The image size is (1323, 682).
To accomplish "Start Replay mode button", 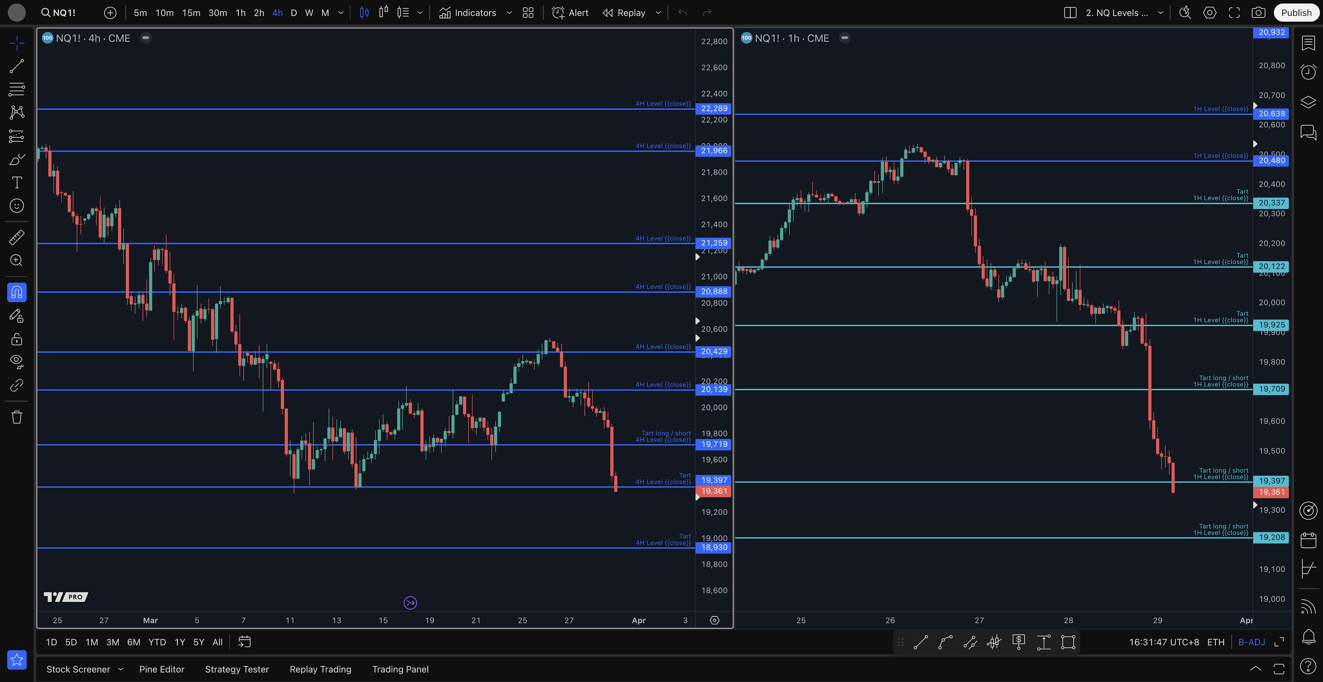I will [x=624, y=13].
